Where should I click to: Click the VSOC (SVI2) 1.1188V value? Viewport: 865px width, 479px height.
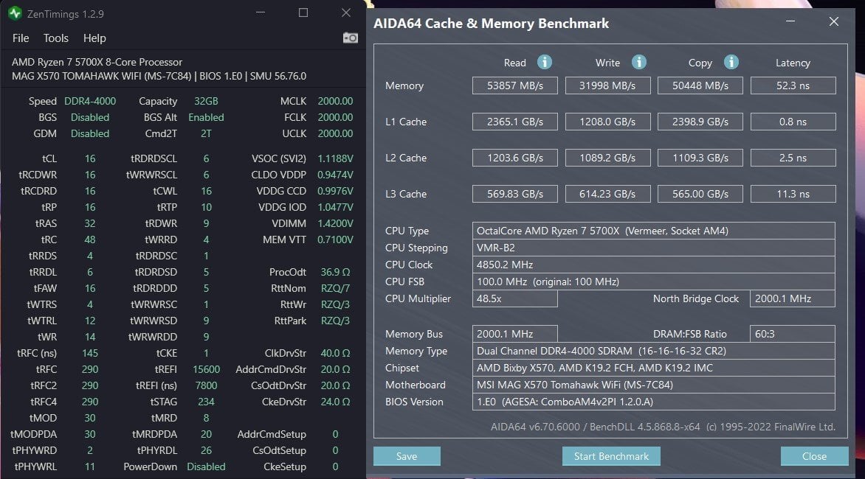coord(335,158)
